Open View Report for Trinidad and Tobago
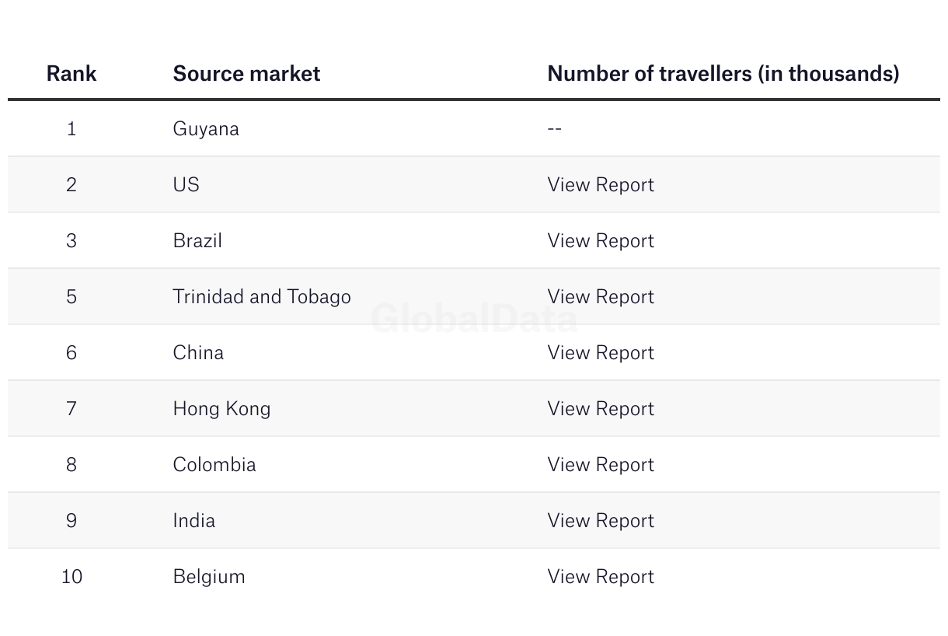 [x=601, y=296]
